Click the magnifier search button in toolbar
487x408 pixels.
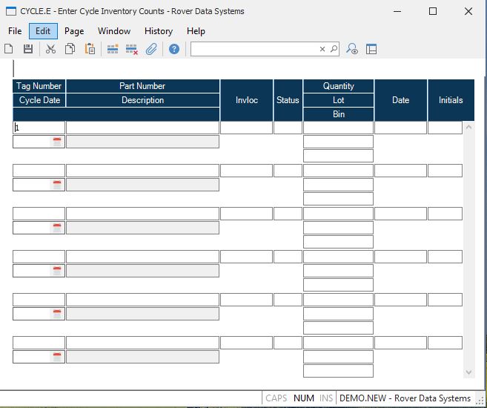(334, 49)
